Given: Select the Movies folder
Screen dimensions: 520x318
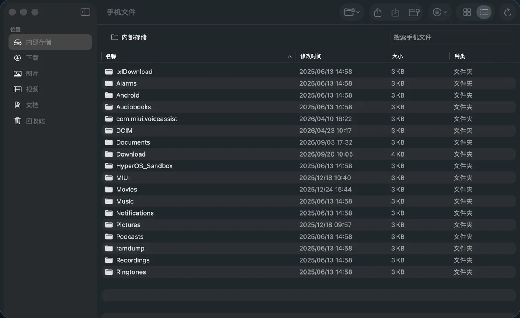Looking at the screenshot, I should pyautogui.click(x=308, y=190).
